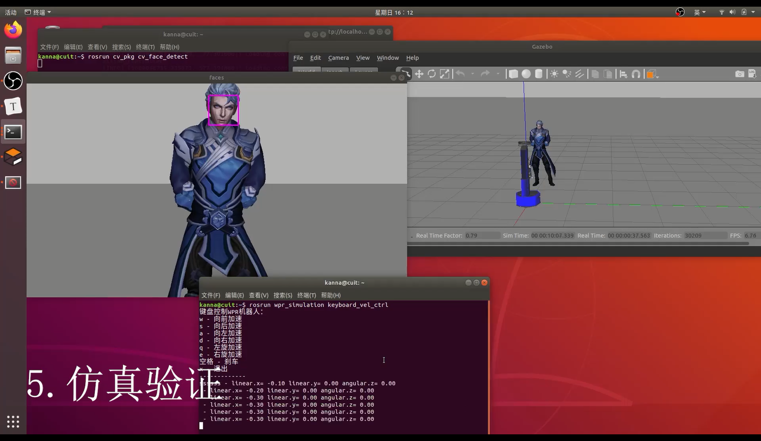Insert a box shape in Gazebo

coord(514,74)
